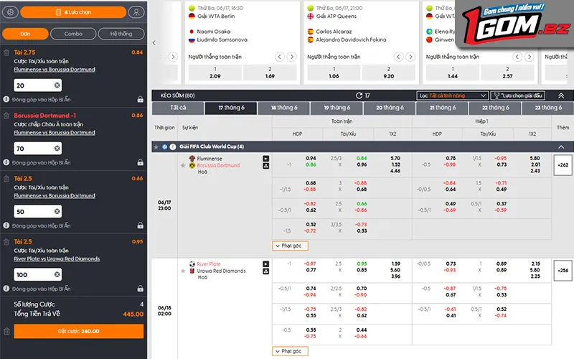
Task: Clear the stake field showing 100
Action: (57, 274)
